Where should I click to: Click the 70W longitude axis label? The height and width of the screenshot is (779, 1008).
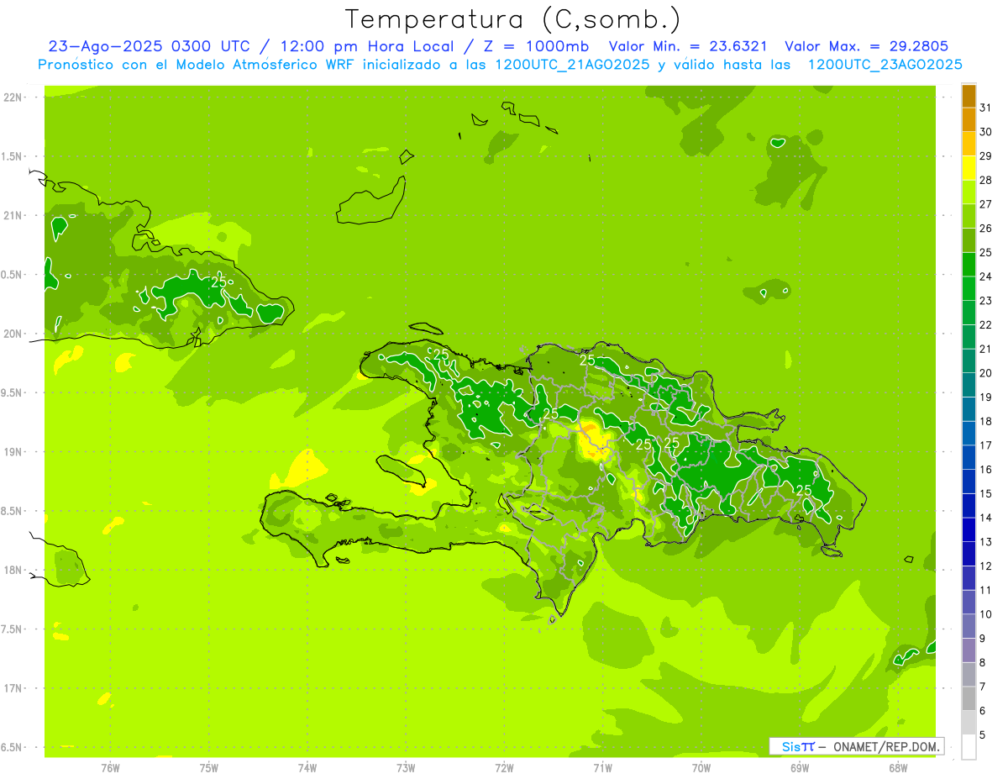tap(701, 767)
